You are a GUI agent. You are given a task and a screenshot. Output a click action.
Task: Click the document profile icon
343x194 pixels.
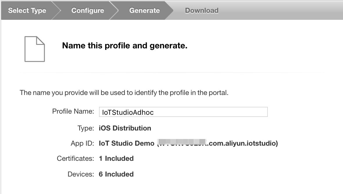[x=35, y=49]
